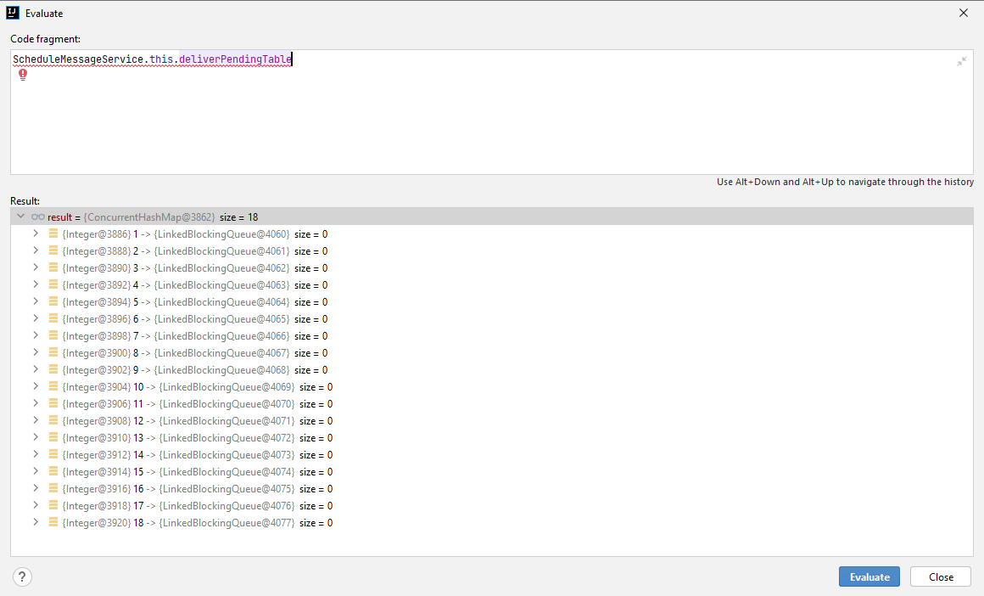984x596 pixels.
Task: Expand entry 13 -> LinkedBlockingQueue@4072
Action: pyautogui.click(x=36, y=437)
